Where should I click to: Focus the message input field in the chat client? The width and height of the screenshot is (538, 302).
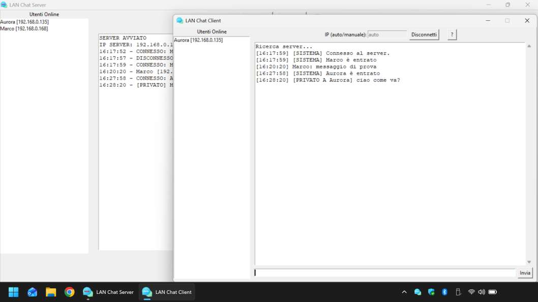384,273
